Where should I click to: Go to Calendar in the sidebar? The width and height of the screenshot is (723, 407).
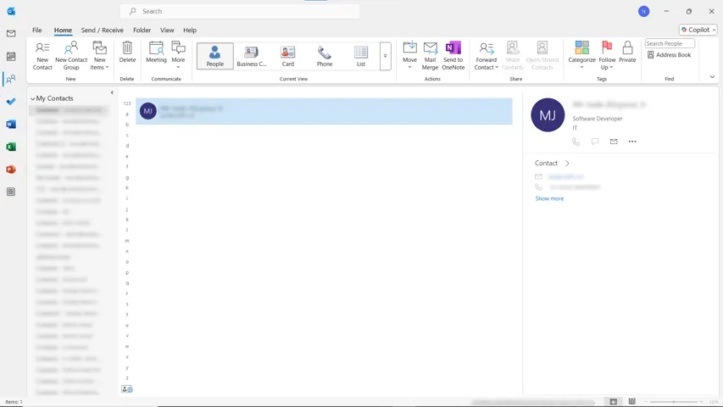pyautogui.click(x=11, y=56)
